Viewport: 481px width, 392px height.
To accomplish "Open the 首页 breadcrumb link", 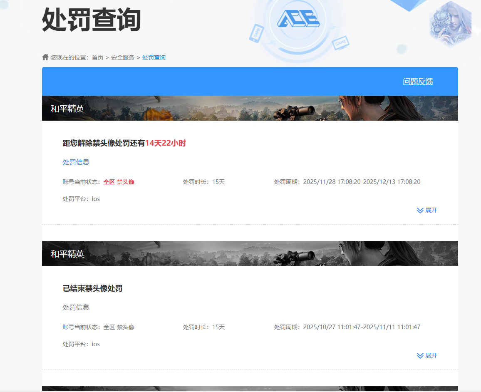I will 97,57.
